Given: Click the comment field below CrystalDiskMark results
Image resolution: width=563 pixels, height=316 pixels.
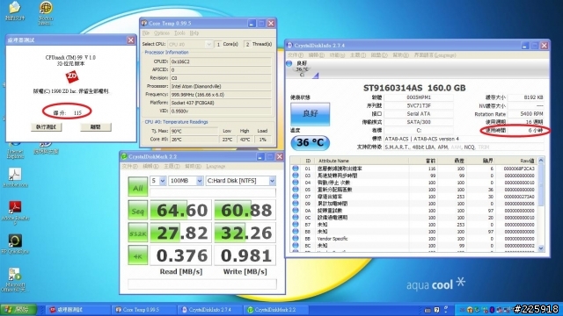Looking at the screenshot, I should pyautogui.click(x=202, y=284).
